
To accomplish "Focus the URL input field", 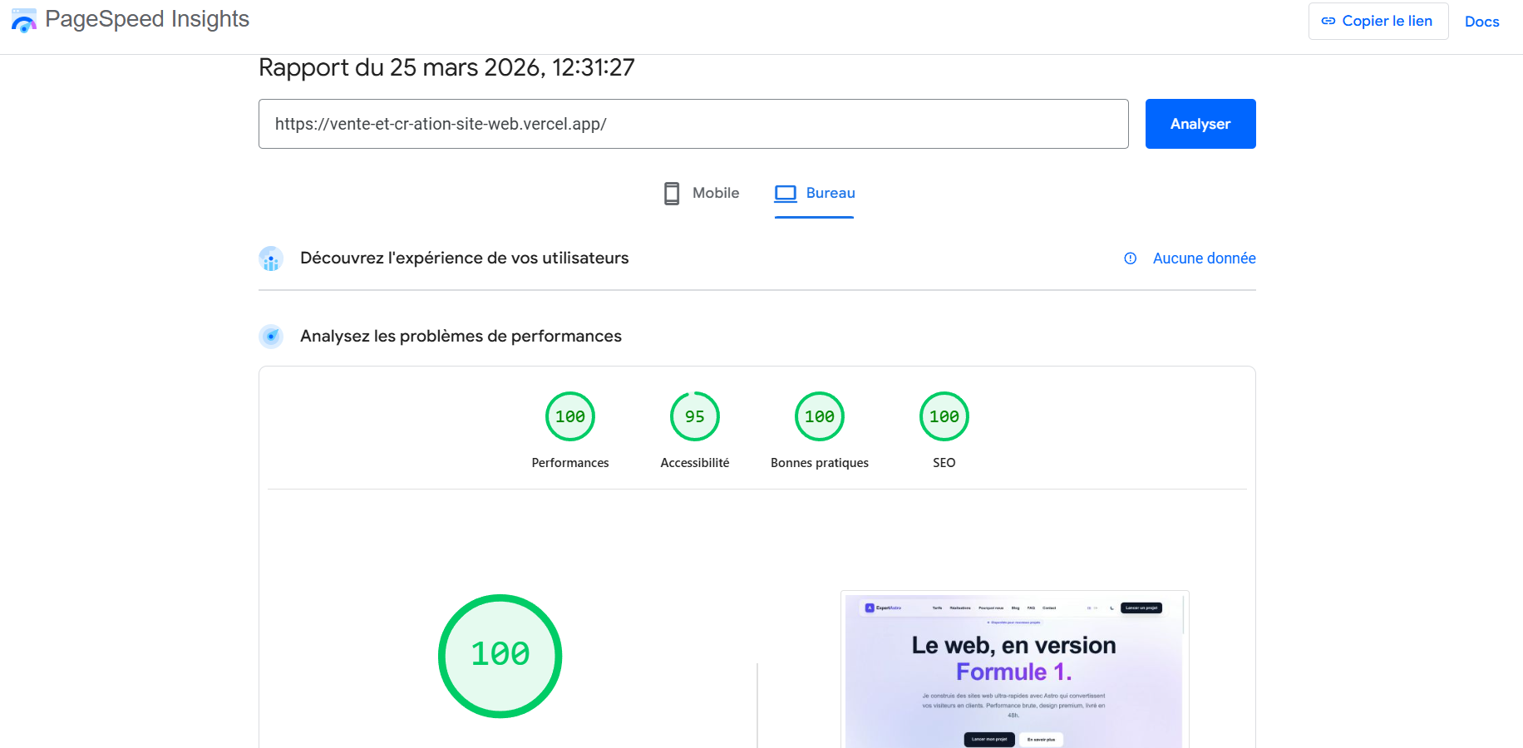I will [692, 124].
